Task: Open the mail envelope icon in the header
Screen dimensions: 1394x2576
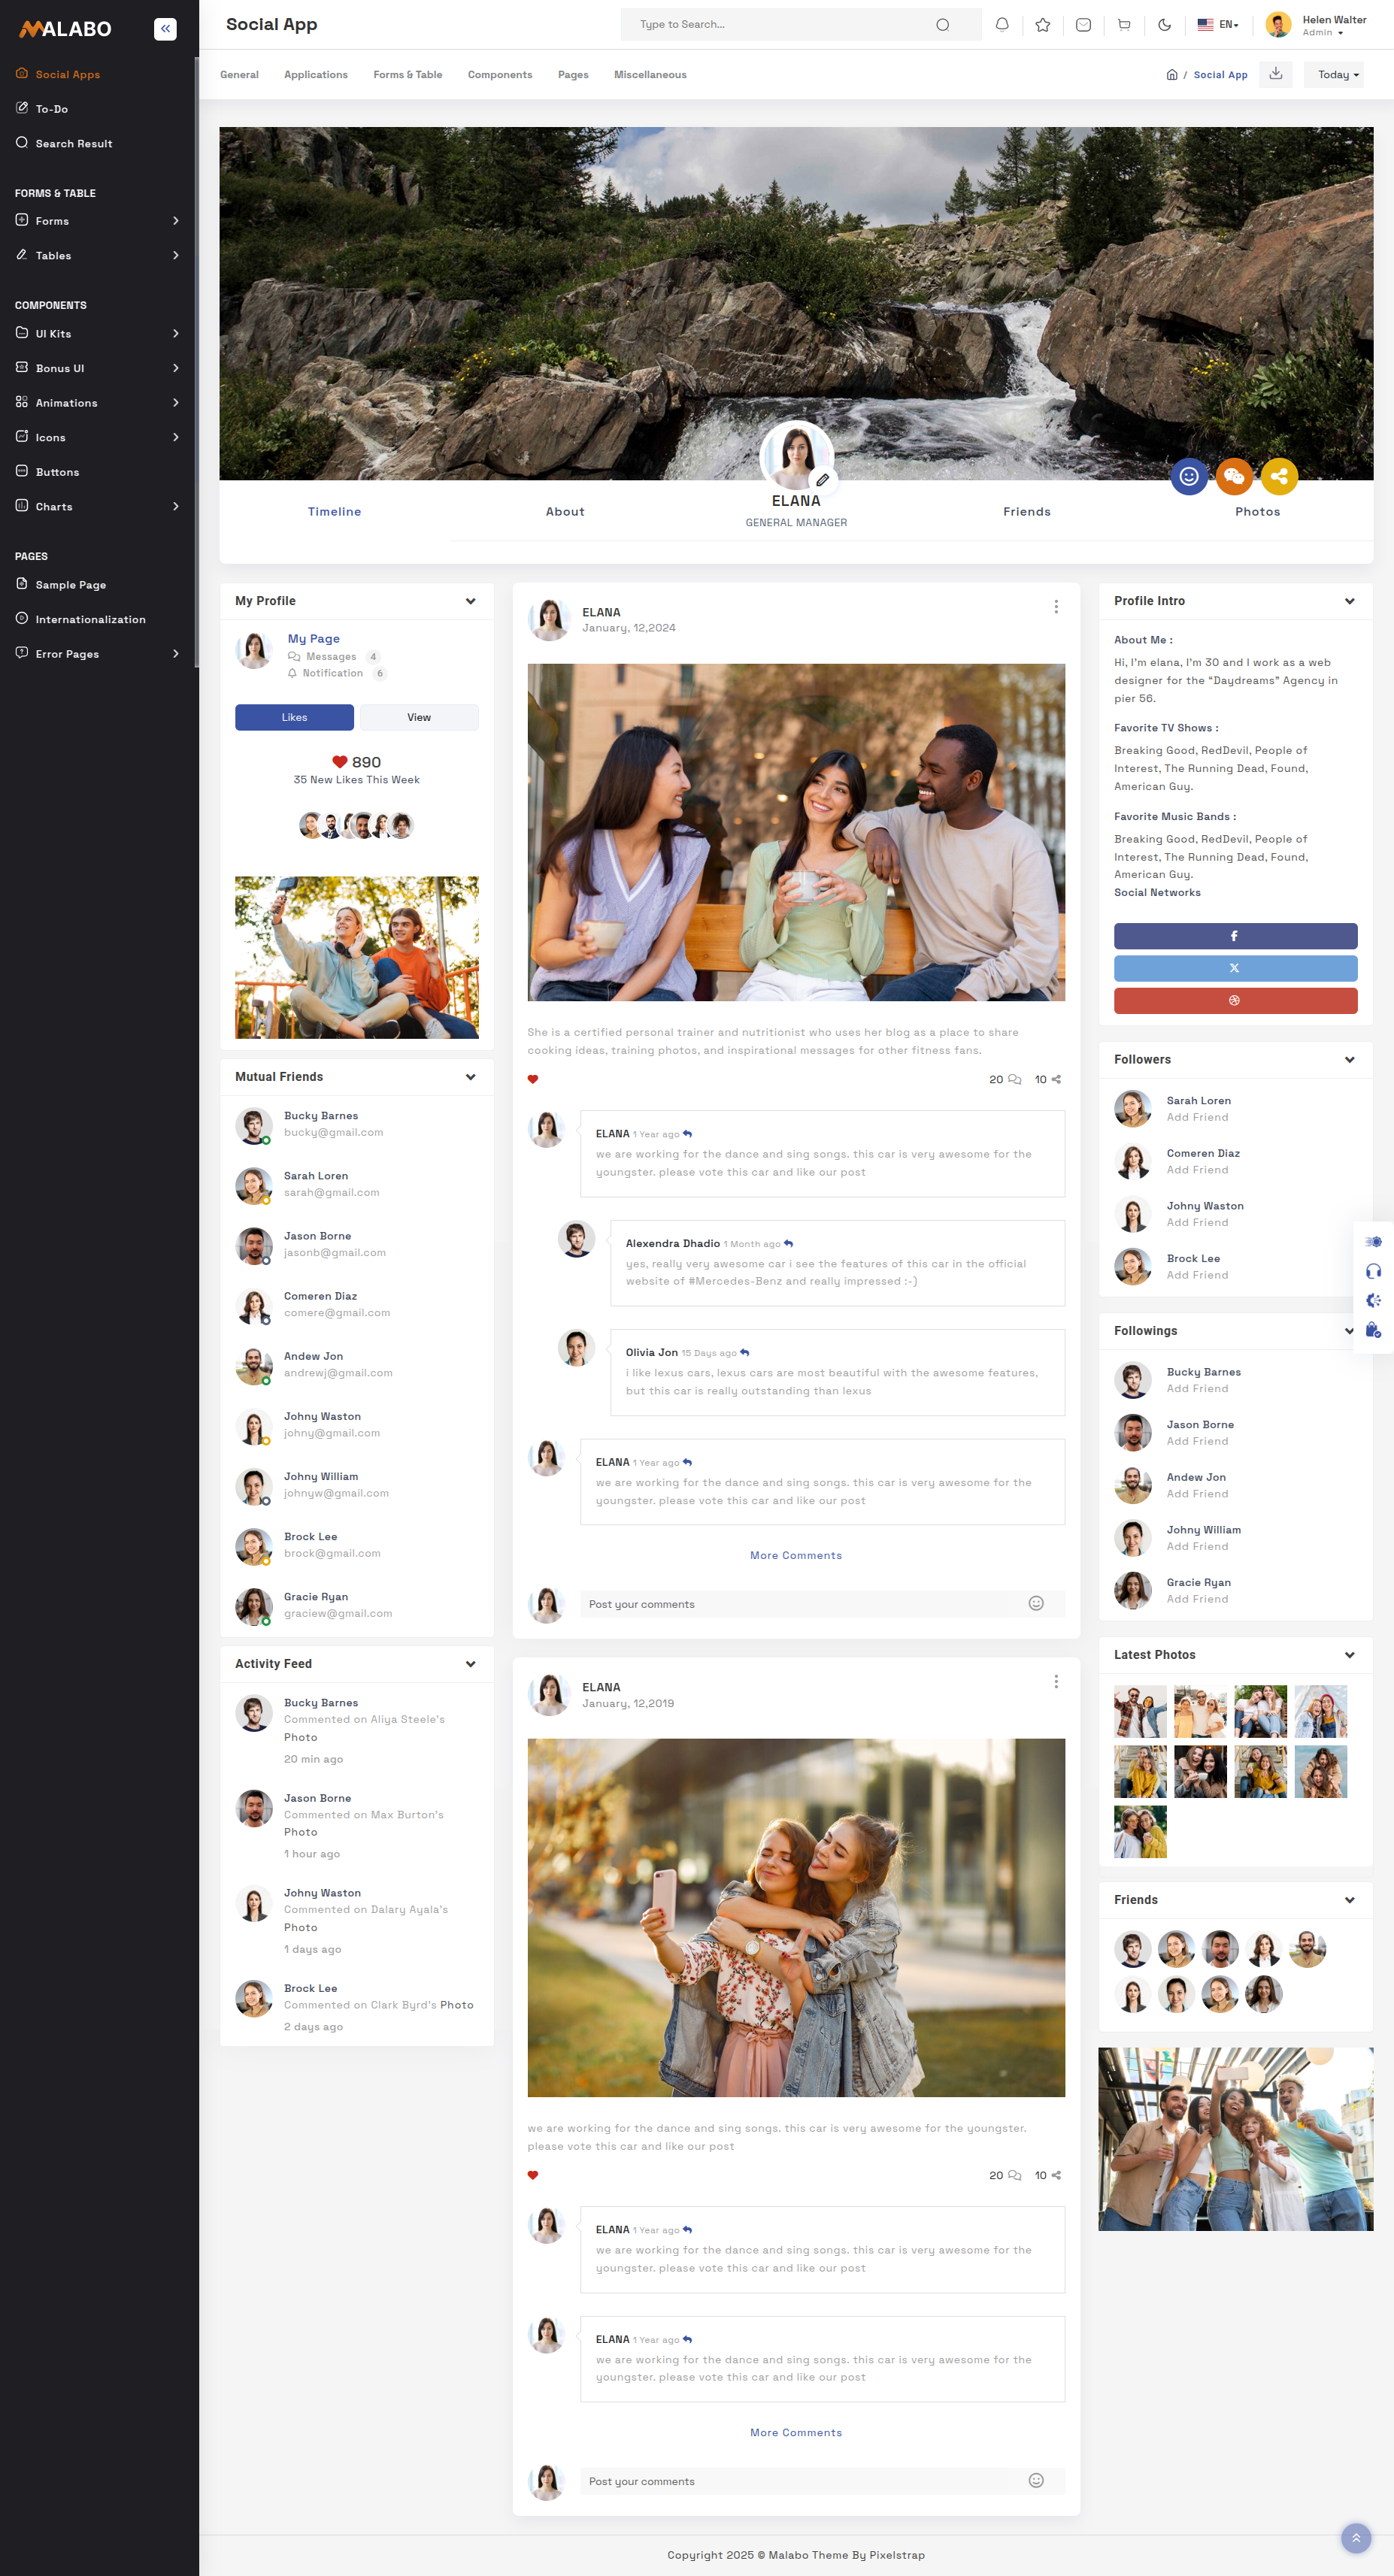Action: click(x=1083, y=25)
